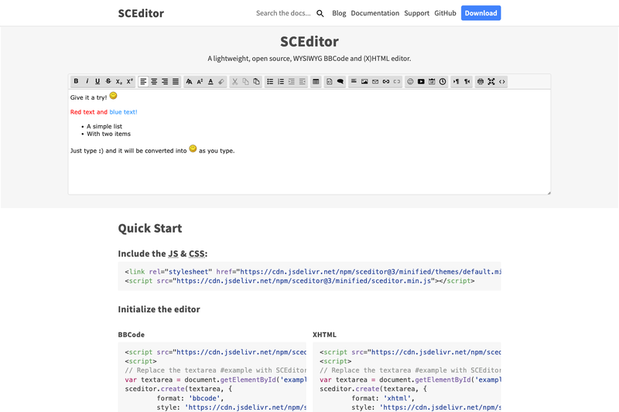Insert a YouTube video
This screenshot has width=619, height=412.
click(421, 81)
